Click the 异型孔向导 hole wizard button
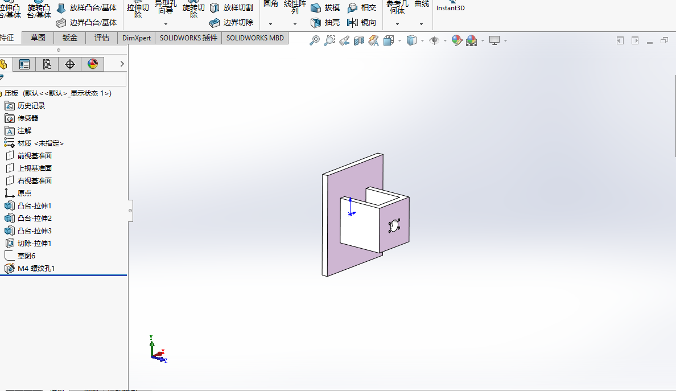Viewport: 676px width, 391px height. (x=166, y=9)
